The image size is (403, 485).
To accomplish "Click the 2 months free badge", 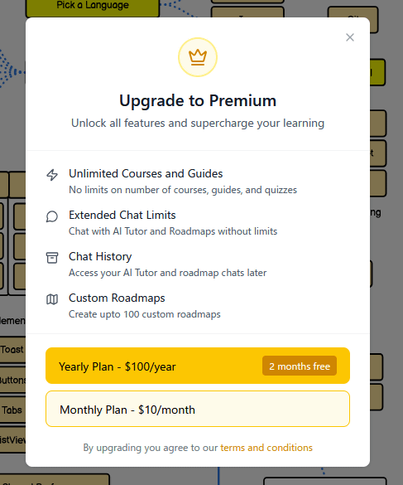I will (300, 366).
